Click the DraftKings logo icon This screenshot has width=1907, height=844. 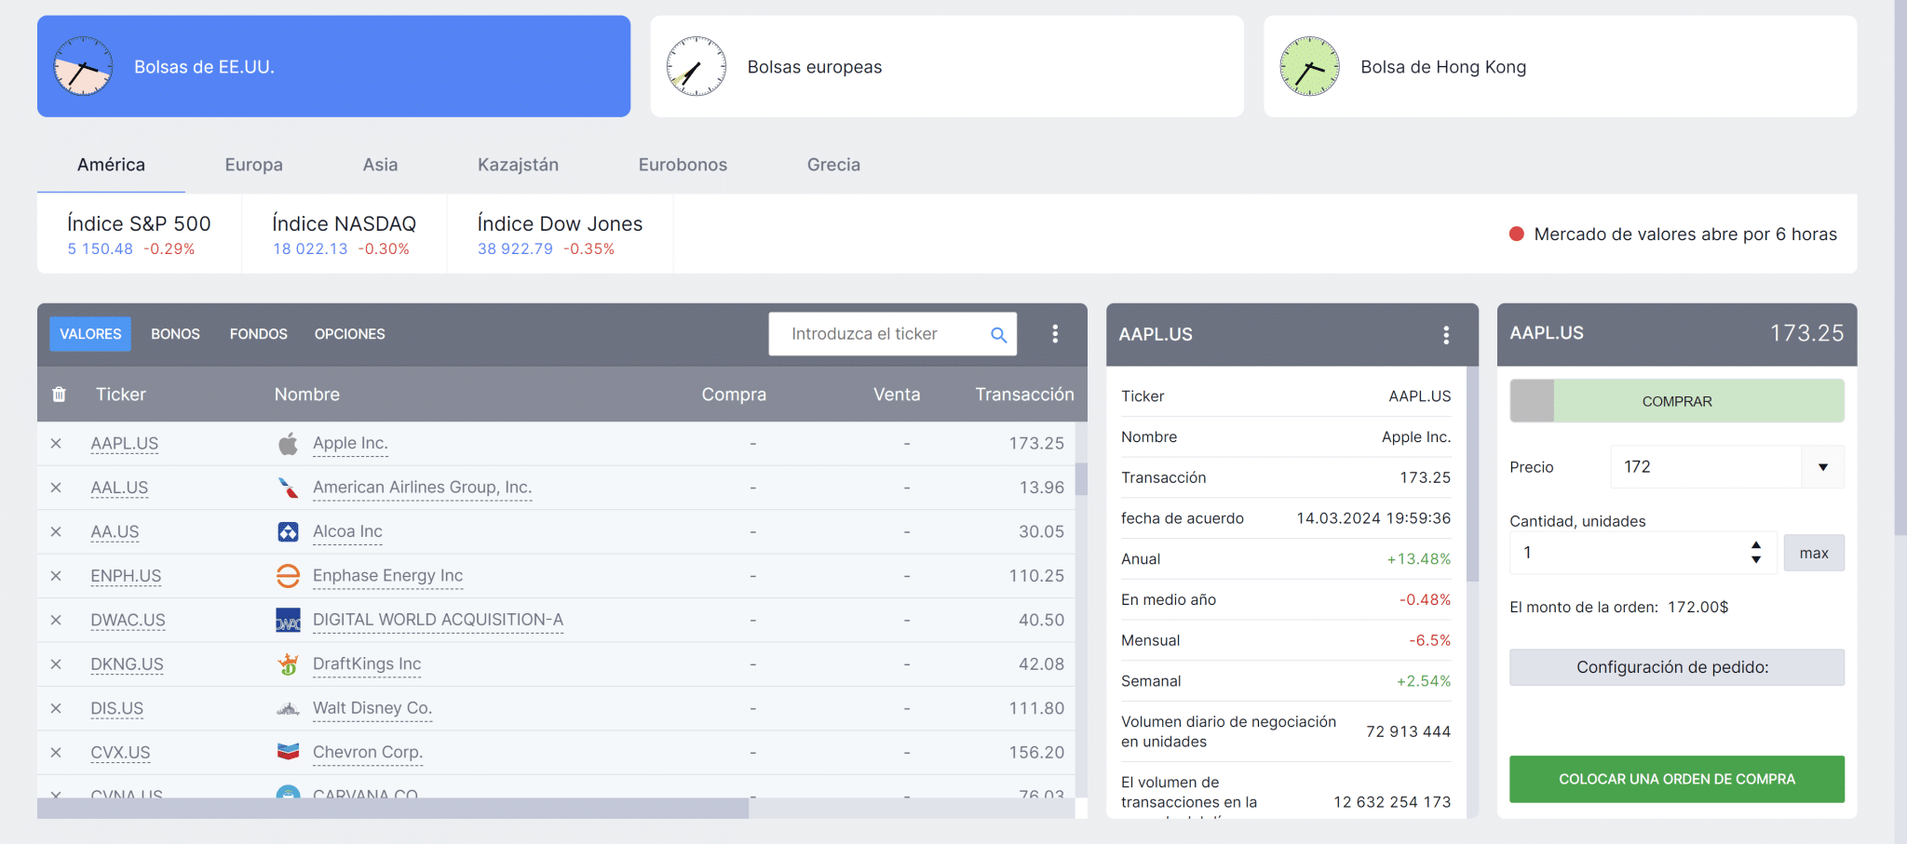(289, 664)
